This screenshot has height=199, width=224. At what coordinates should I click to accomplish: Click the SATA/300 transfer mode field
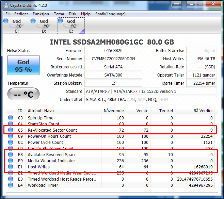[x=113, y=75]
